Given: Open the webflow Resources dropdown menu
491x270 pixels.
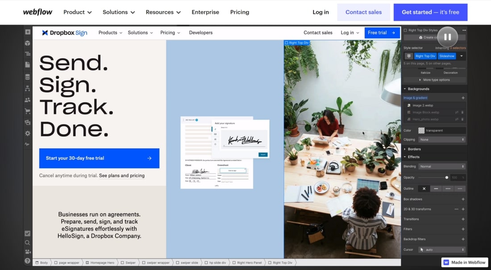Looking at the screenshot, I should point(163,12).
